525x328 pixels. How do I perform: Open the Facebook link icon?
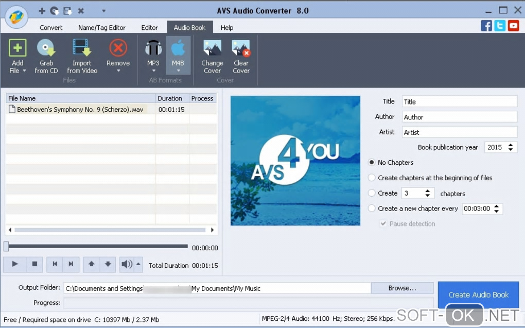tap(486, 26)
